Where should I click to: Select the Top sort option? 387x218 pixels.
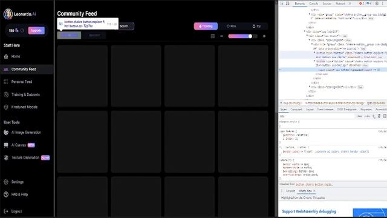point(256,26)
